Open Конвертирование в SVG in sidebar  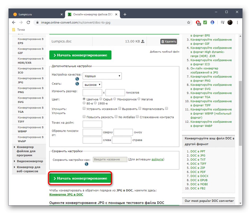pyautogui.click(x=29, y=100)
